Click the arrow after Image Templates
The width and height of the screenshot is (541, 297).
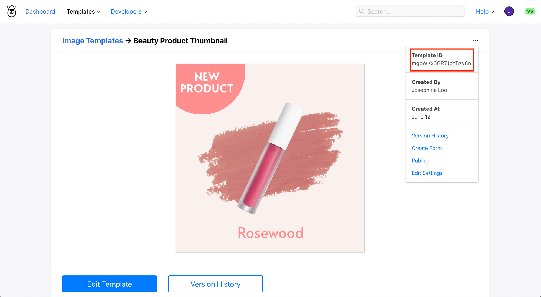point(128,41)
